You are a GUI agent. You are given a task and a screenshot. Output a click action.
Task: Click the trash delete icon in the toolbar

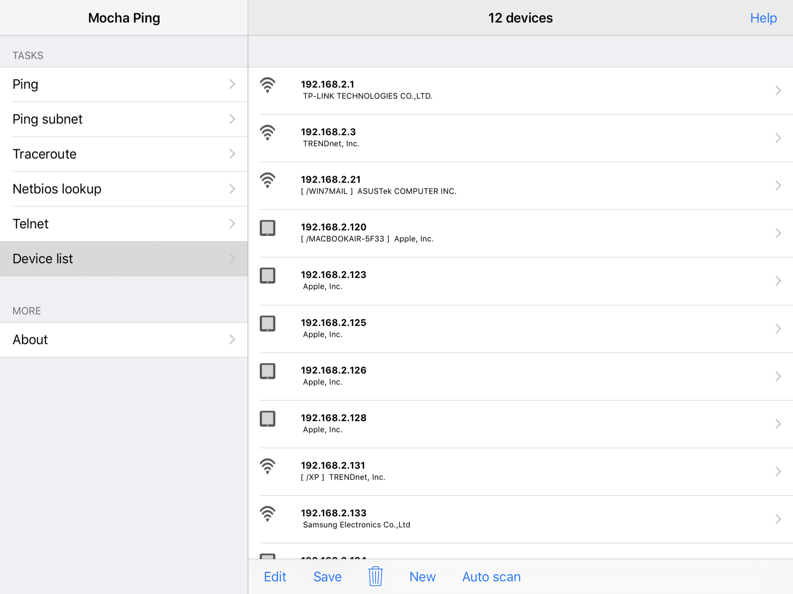point(375,576)
